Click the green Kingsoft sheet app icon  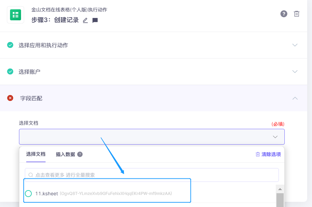coord(16,15)
